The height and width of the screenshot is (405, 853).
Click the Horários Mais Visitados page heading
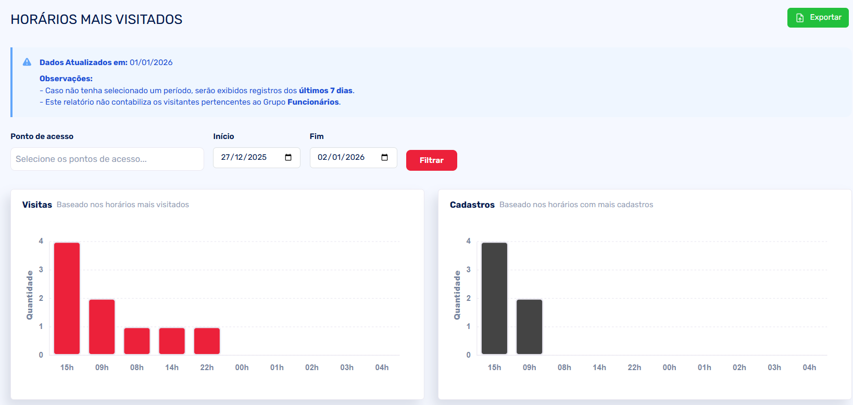point(96,19)
